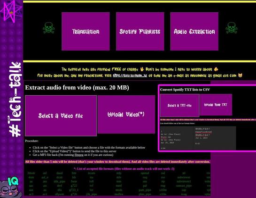Viewport: 256px width, 198px height.
Task: Click the pink star logo
Action: [x=11, y=11]
